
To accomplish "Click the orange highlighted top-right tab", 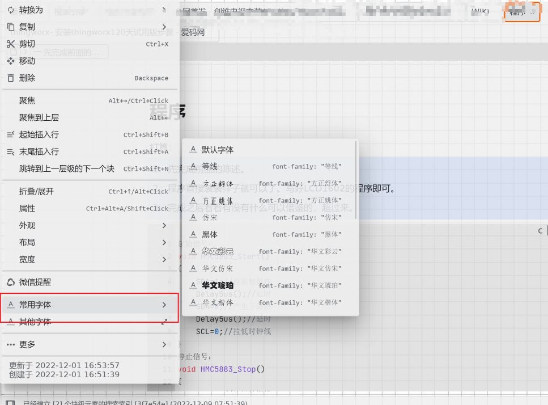I will pyautogui.click(x=522, y=11).
